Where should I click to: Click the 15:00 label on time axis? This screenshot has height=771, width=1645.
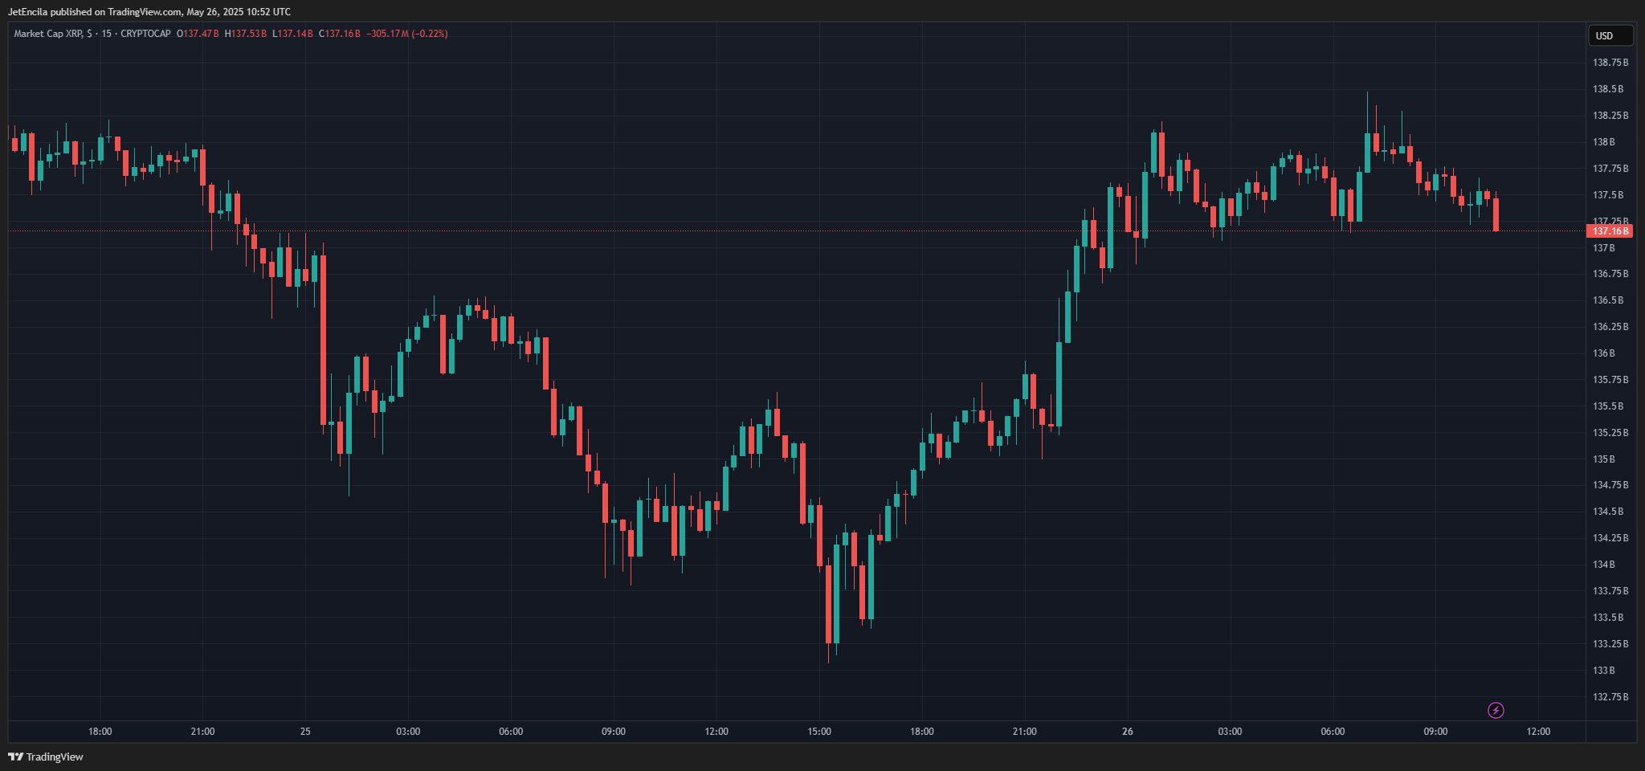(x=819, y=732)
